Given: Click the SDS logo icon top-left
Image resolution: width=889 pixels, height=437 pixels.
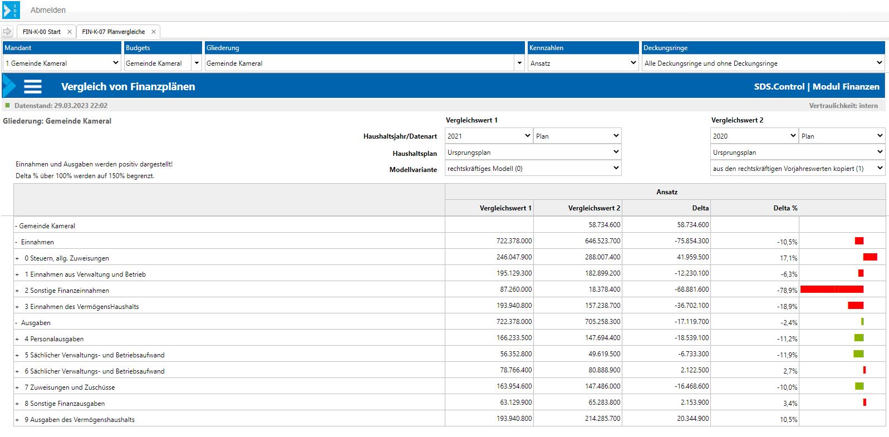Looking at the screenshot, I should coord(11,10).
